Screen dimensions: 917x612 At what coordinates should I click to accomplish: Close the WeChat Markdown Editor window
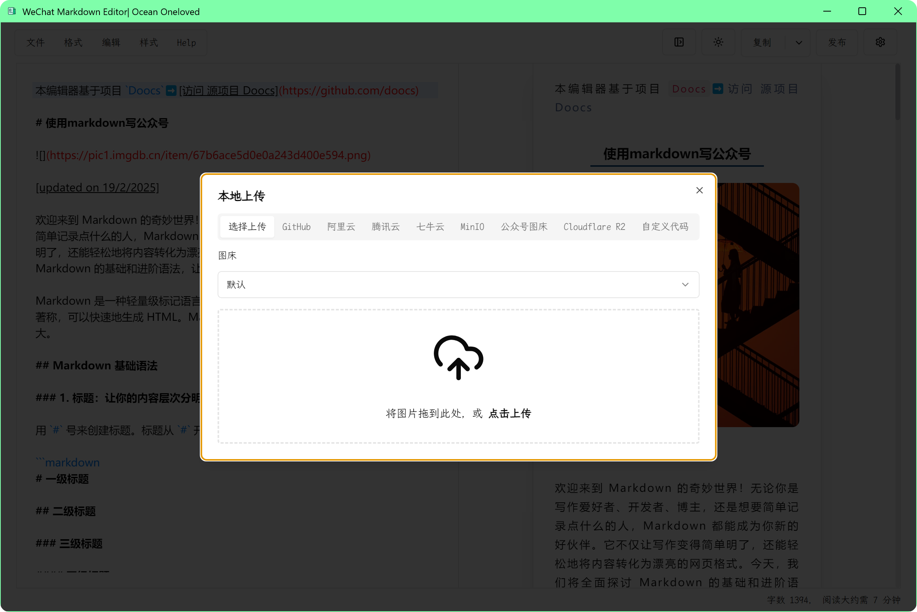coord(897,11)
